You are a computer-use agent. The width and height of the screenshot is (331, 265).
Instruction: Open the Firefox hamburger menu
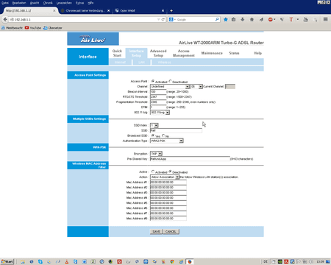(325, 19)
